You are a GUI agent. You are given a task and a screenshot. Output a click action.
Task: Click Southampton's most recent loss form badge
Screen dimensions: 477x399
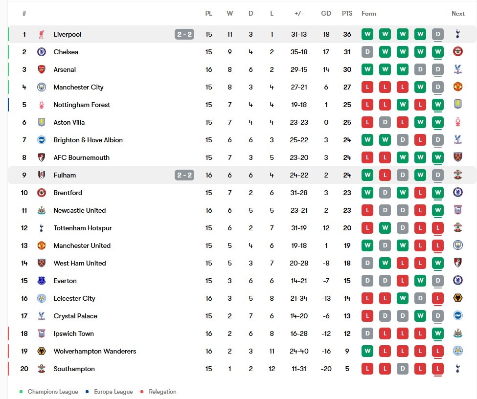pos(438,369)
